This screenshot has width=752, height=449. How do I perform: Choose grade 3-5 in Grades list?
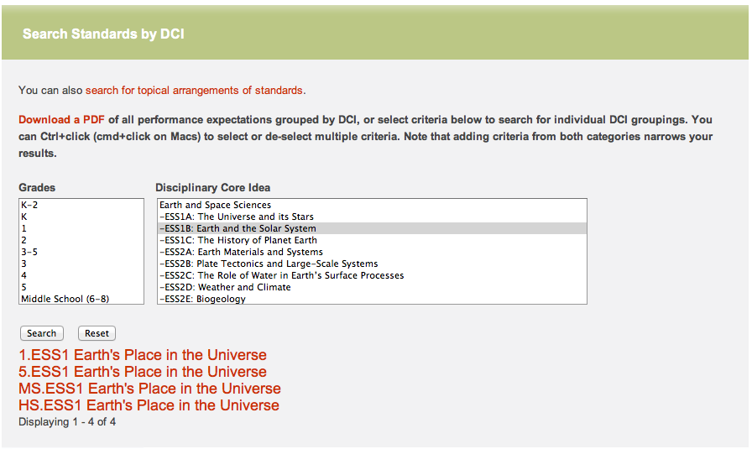click(x=81, y=252)
